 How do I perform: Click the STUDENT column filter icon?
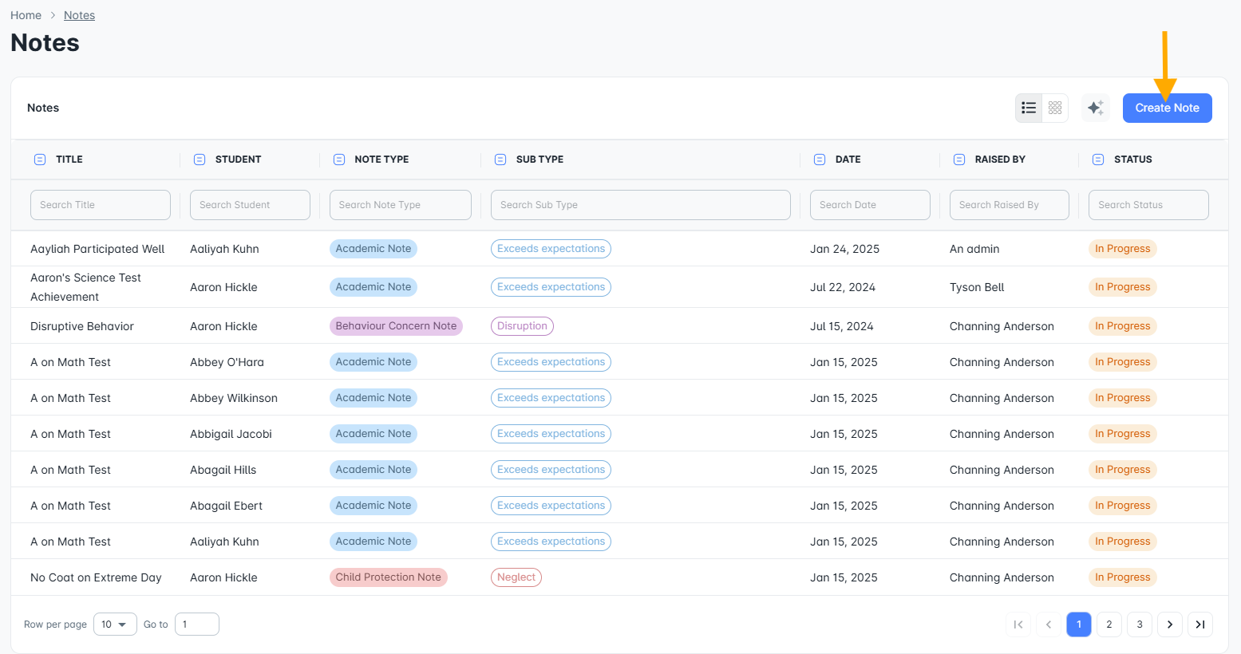pyautogui.click(x=200, y=160)
